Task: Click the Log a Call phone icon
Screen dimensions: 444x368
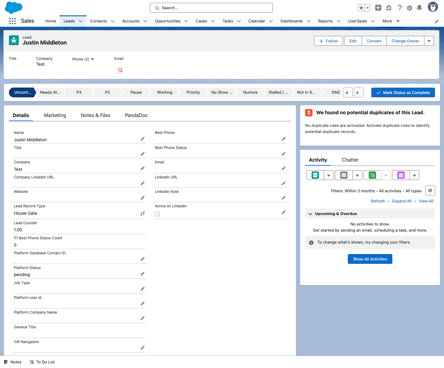Action: [315, 175]
